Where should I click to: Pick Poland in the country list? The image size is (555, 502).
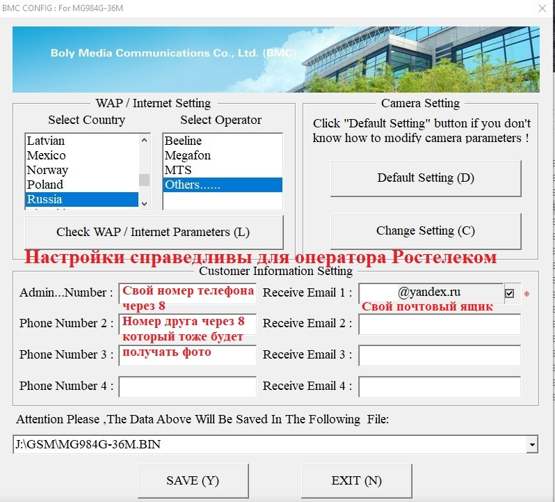pos(82,185)
